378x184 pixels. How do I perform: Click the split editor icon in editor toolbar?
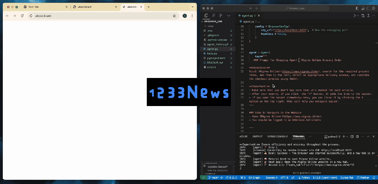pos(368,15)
